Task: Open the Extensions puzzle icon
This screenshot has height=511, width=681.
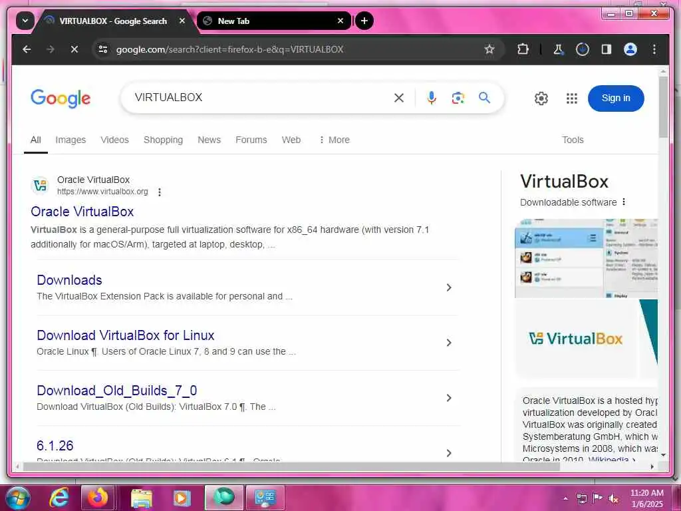Action: click(523, 49)
